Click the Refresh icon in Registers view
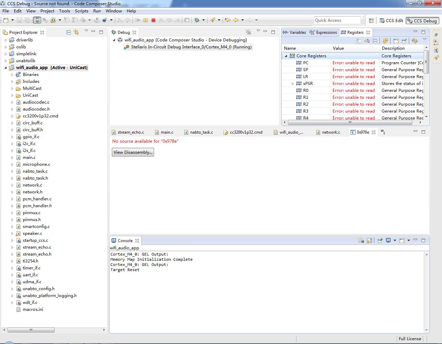Viewport: 442px width, 344px height. [415, 41]
